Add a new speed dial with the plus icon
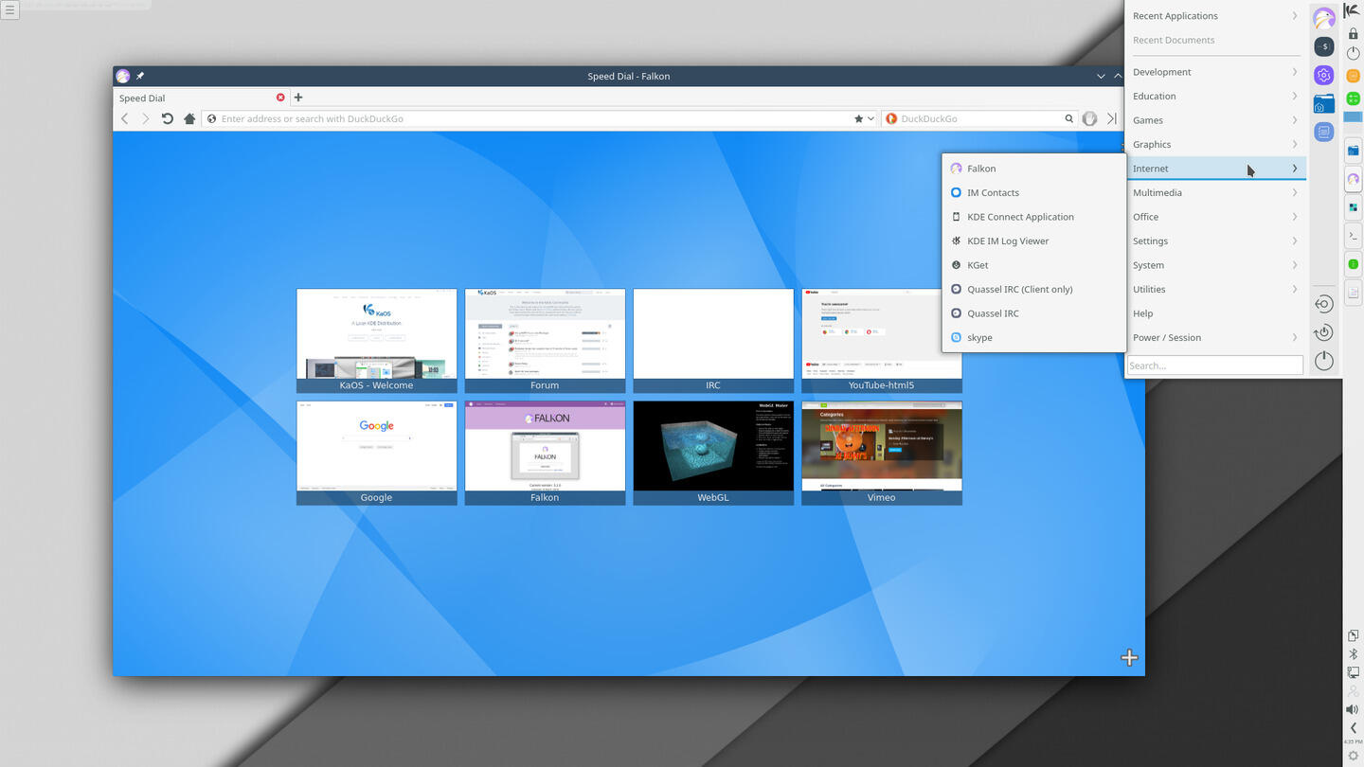Screen dimensions: 1364x767 tap(1129, 657)
